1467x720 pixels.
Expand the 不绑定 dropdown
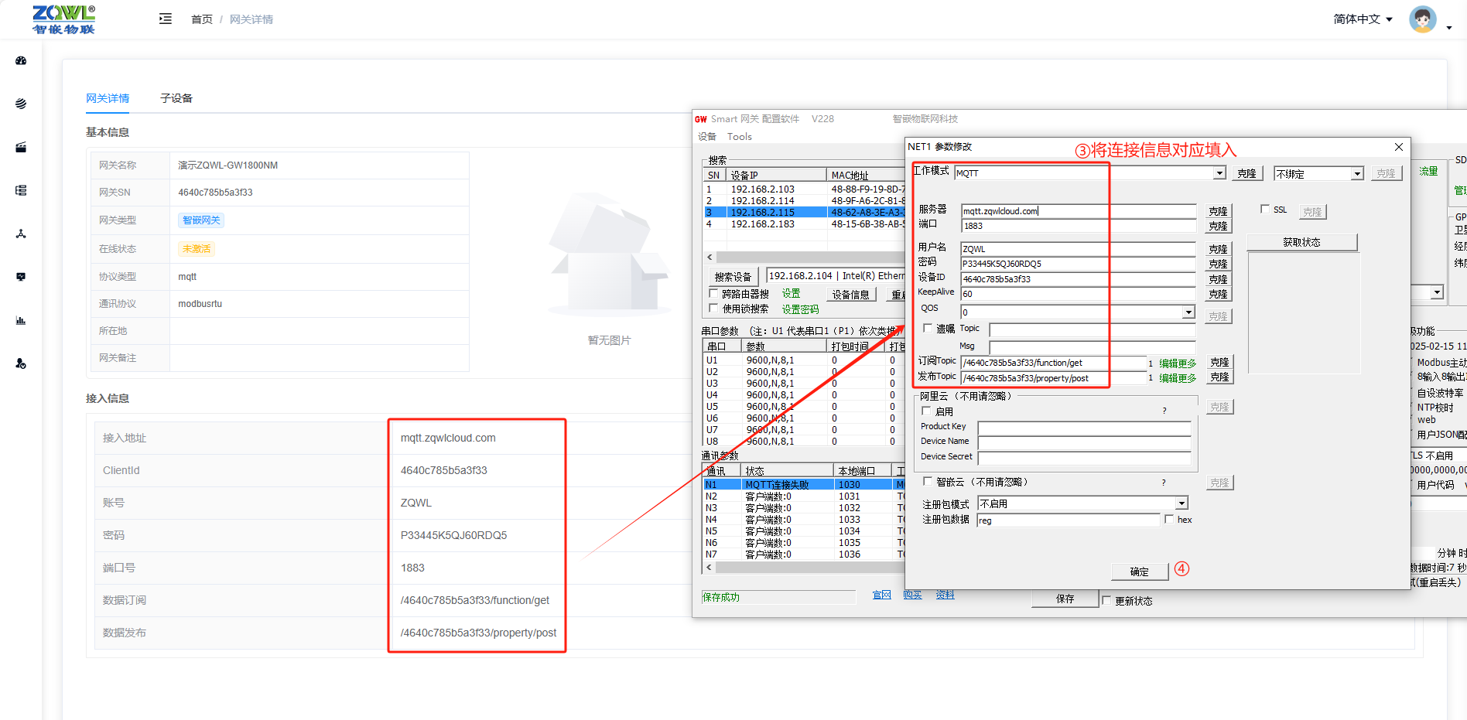point(1357,174)
